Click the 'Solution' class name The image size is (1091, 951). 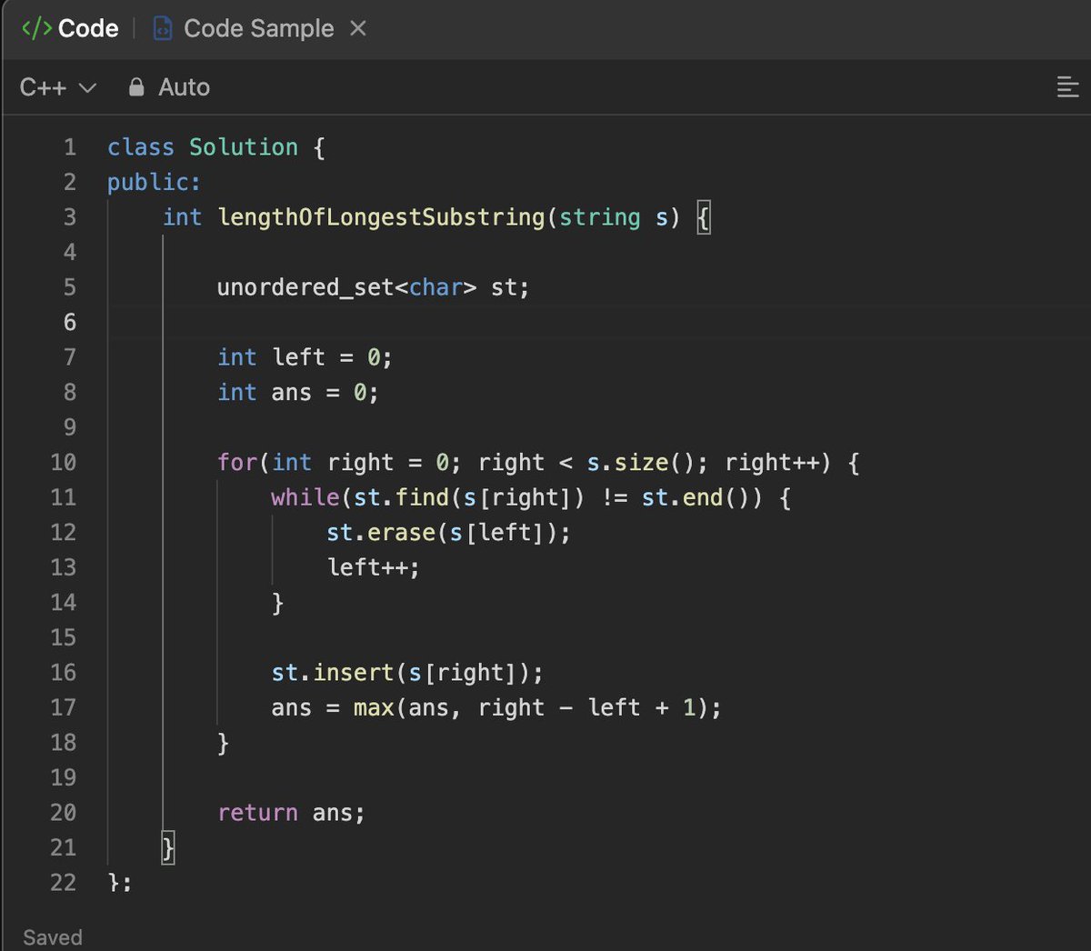tap(244, 147)
